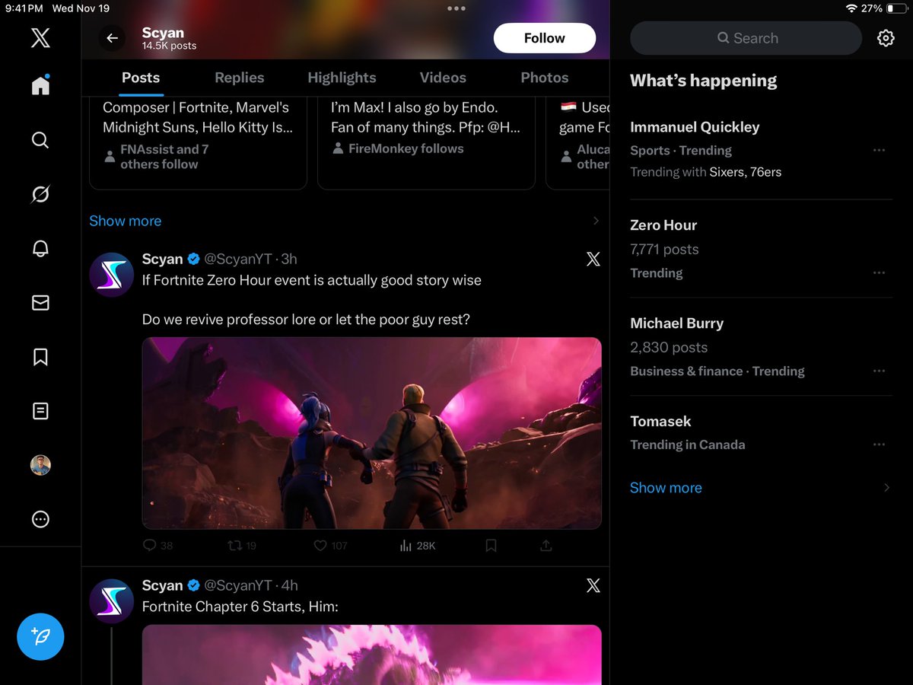The width and height of the screenshot is (913, 685).
Task: Click the Follow button on Scyan's profile
Action: pos(545,37)
